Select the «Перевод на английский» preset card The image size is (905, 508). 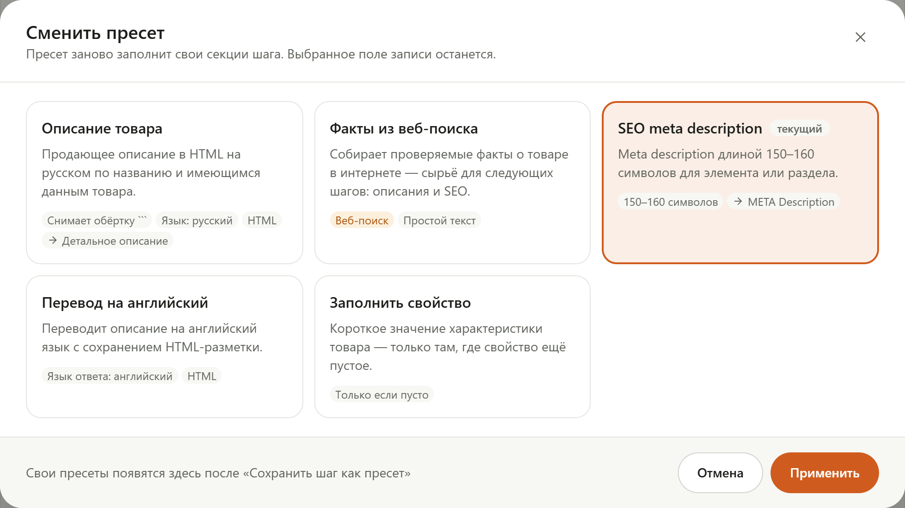[165, 347]
